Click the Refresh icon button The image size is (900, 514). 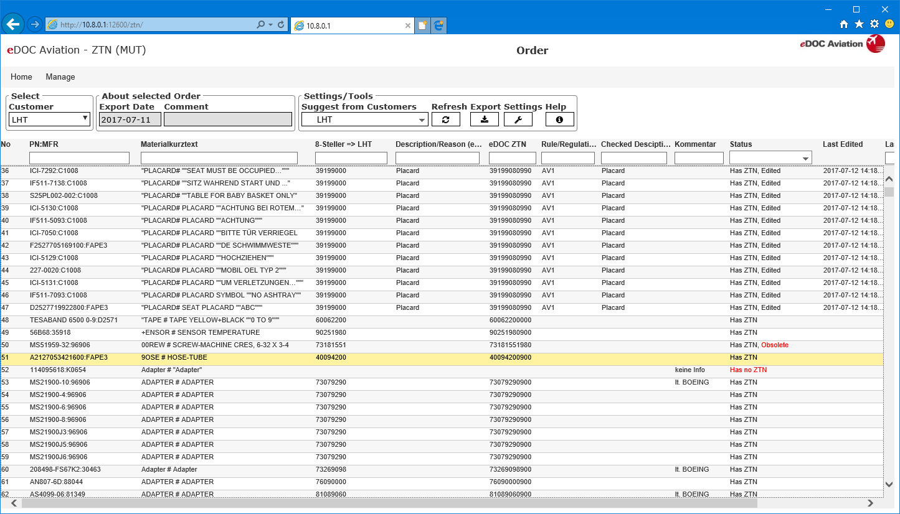click(445, 119)
